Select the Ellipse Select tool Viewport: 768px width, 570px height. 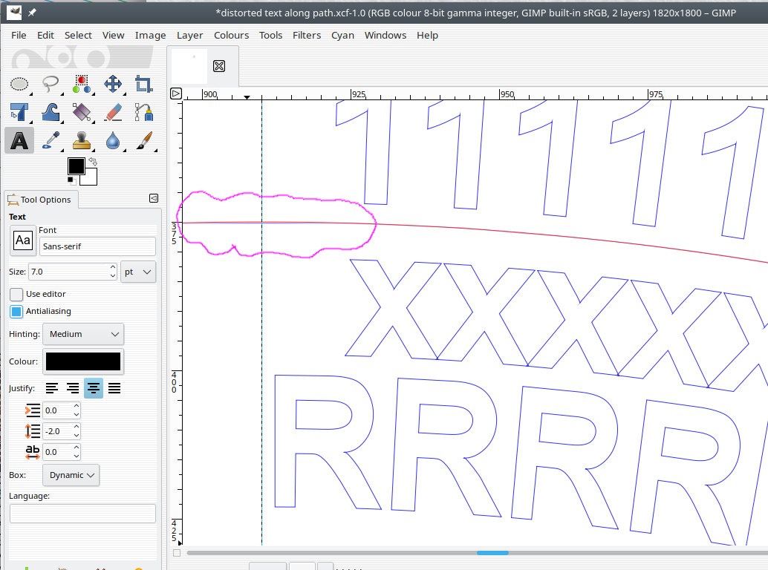19,84
